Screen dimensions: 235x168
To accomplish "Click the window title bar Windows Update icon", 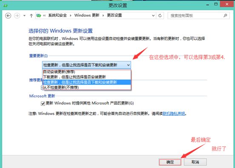I will coord(6,6).
